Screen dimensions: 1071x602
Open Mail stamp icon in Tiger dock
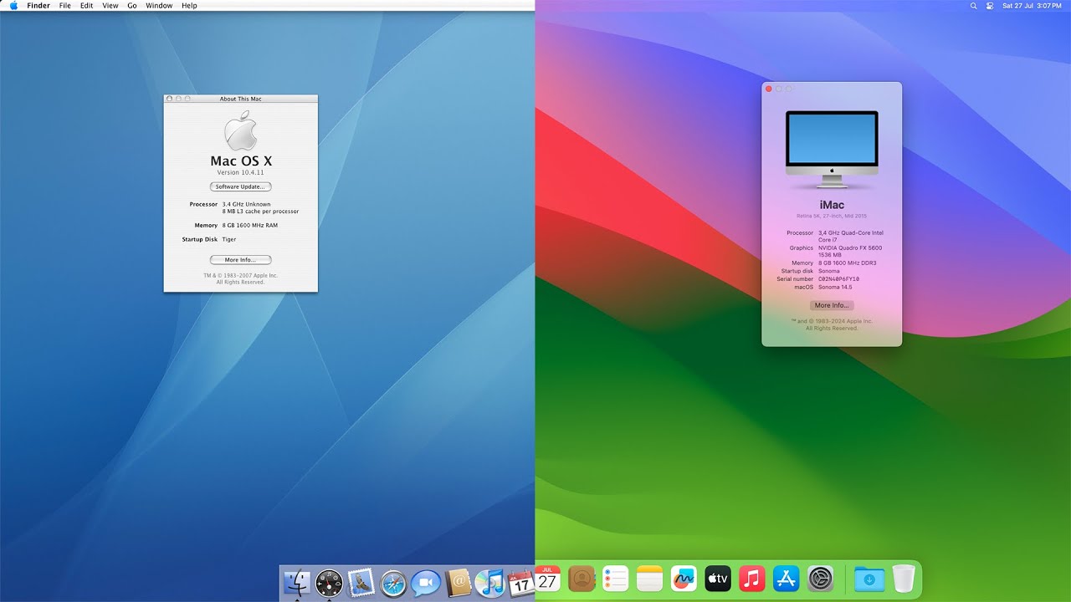(361, 582)
